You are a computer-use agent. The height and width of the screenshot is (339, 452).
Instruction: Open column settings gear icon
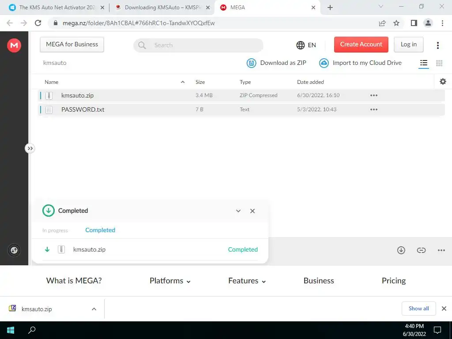443,82
